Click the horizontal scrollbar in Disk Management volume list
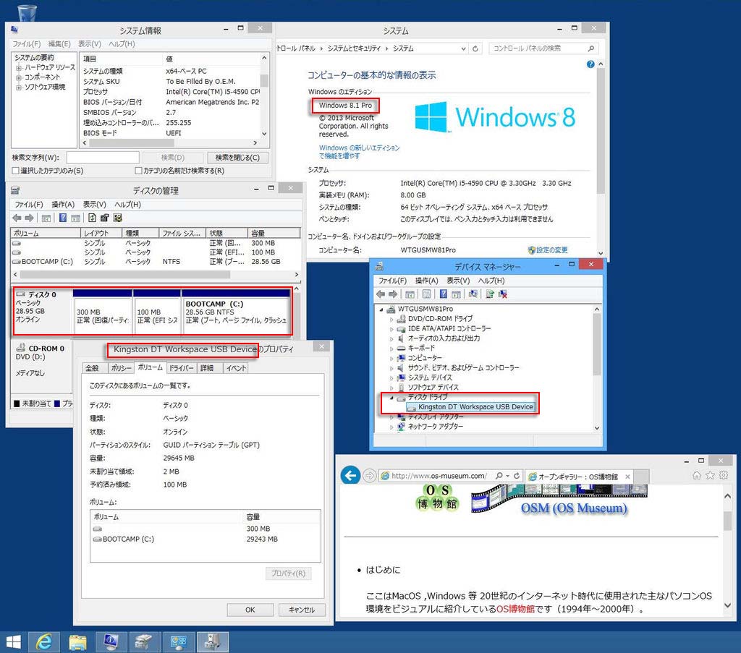Screen dimensions: 741x653 click(125, 275)
